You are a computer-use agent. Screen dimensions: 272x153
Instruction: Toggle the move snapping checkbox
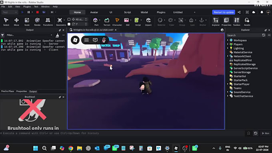[x=69, y=19]
